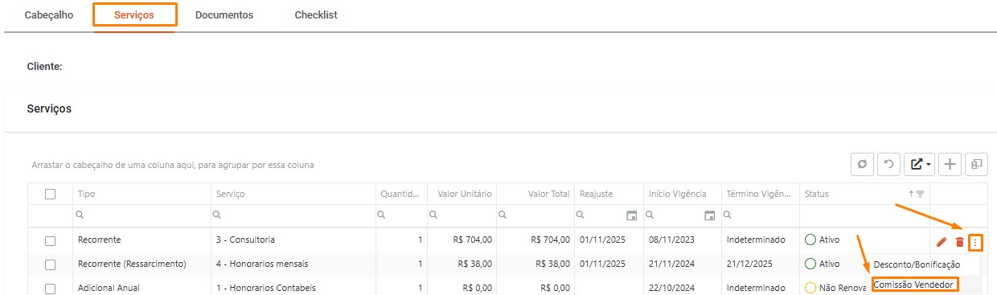This screenshot has height=295, width=997.
Task: Click the refresh grid icon
Action: click(862, 164)
